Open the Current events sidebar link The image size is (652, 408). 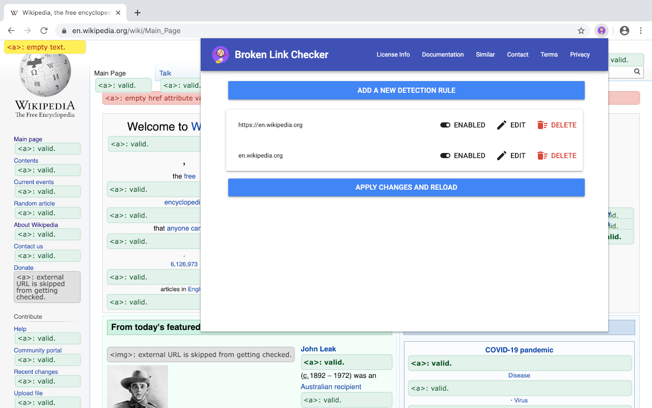point(34,182)
